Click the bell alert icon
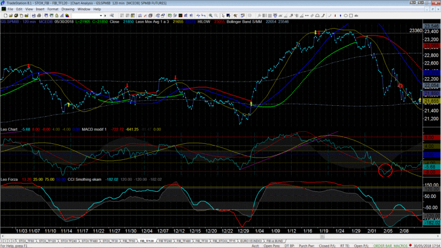Screen dimensions: 441x248 (57, 16)
